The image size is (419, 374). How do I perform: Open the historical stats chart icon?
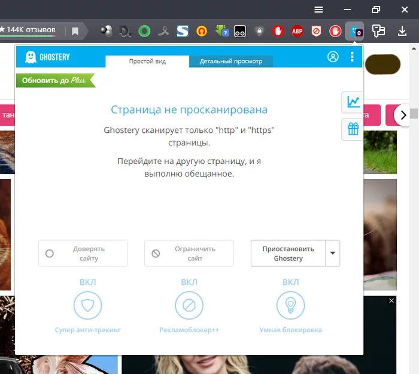pos(353,102)
